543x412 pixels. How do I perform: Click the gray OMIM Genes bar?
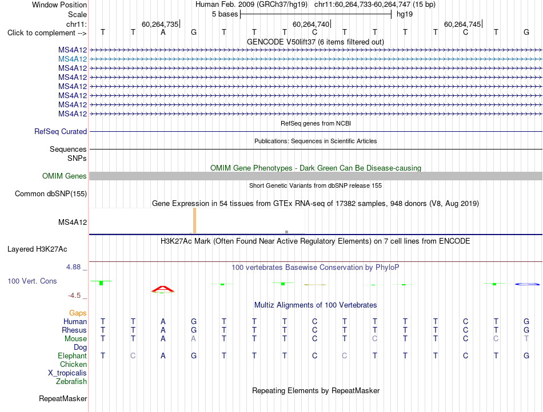point(316,176)
